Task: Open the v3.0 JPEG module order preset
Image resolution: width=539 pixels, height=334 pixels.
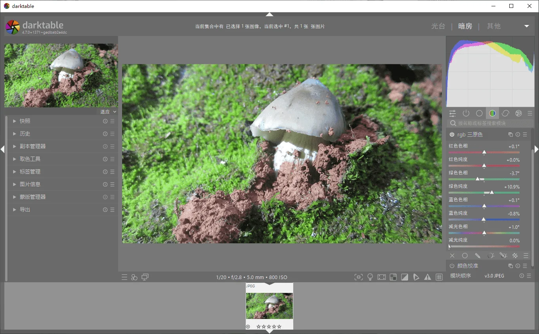Action: coord(494,276)
